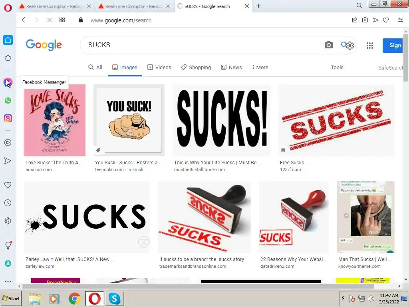Open the Man That Sucks meme thumbnail
409x307 pixels.
click(366, 217)
